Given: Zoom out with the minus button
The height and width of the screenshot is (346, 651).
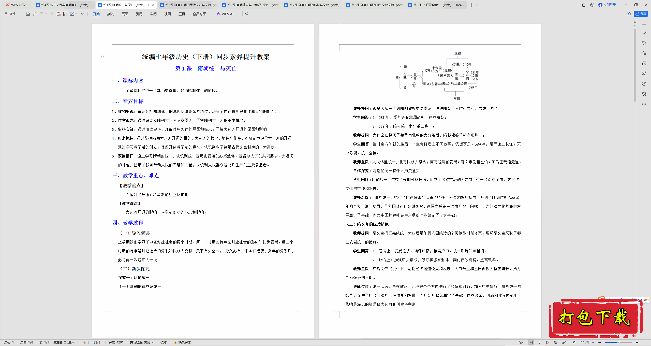Looking at the screenshot, I should point(600,342).
